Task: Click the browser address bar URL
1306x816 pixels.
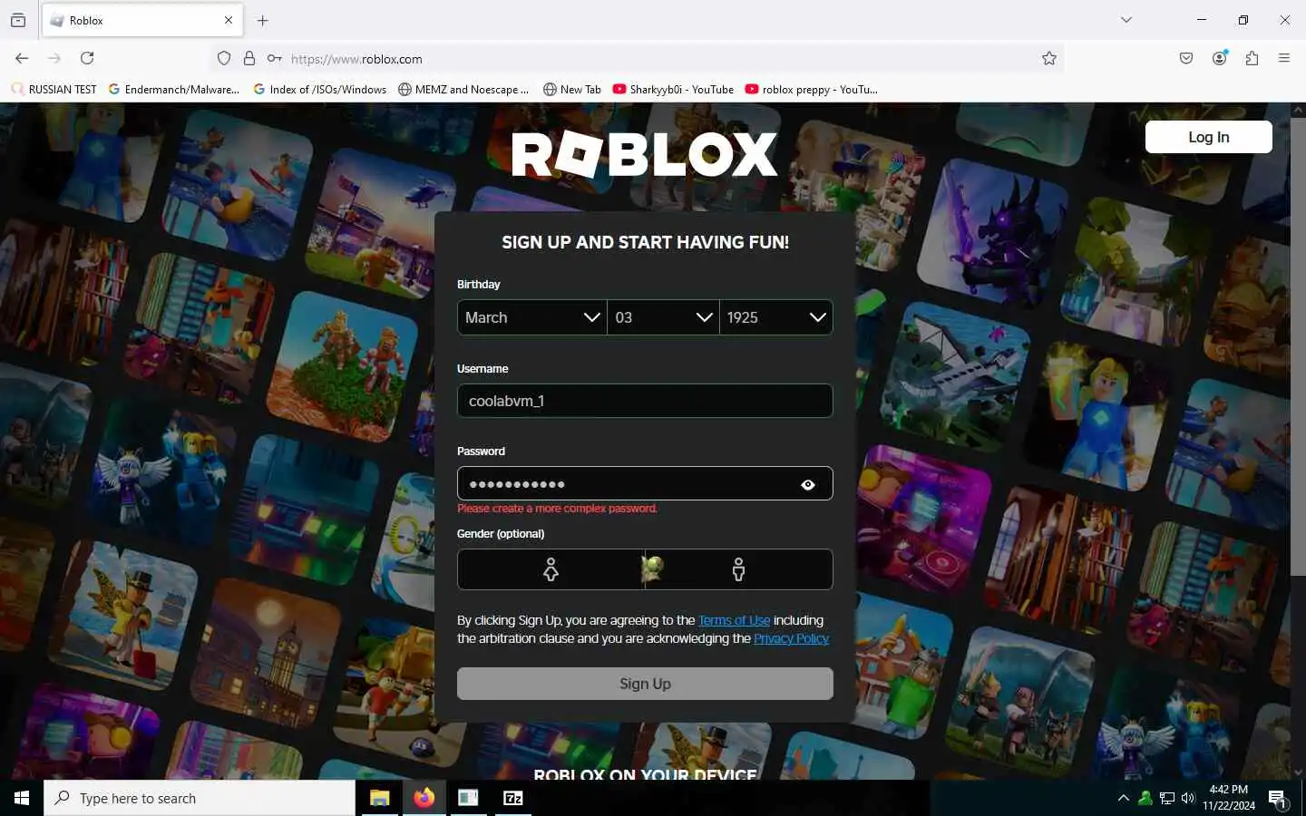Action: [x=356, y=59]
